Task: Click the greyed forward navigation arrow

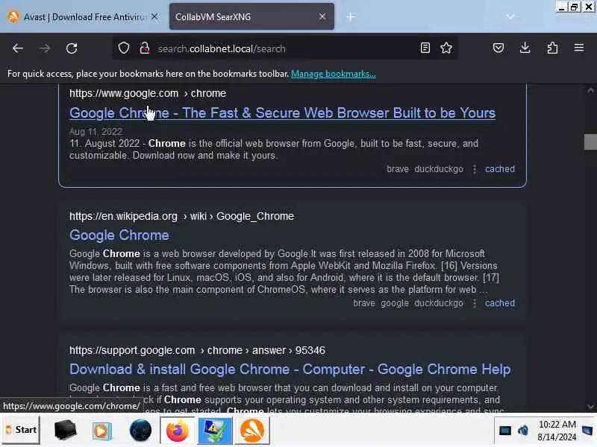Action: tap(45, 48)
